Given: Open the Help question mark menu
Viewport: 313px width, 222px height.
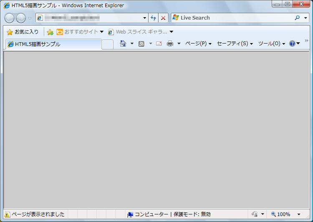Looking at the screenshot, I should click(295, 43).
